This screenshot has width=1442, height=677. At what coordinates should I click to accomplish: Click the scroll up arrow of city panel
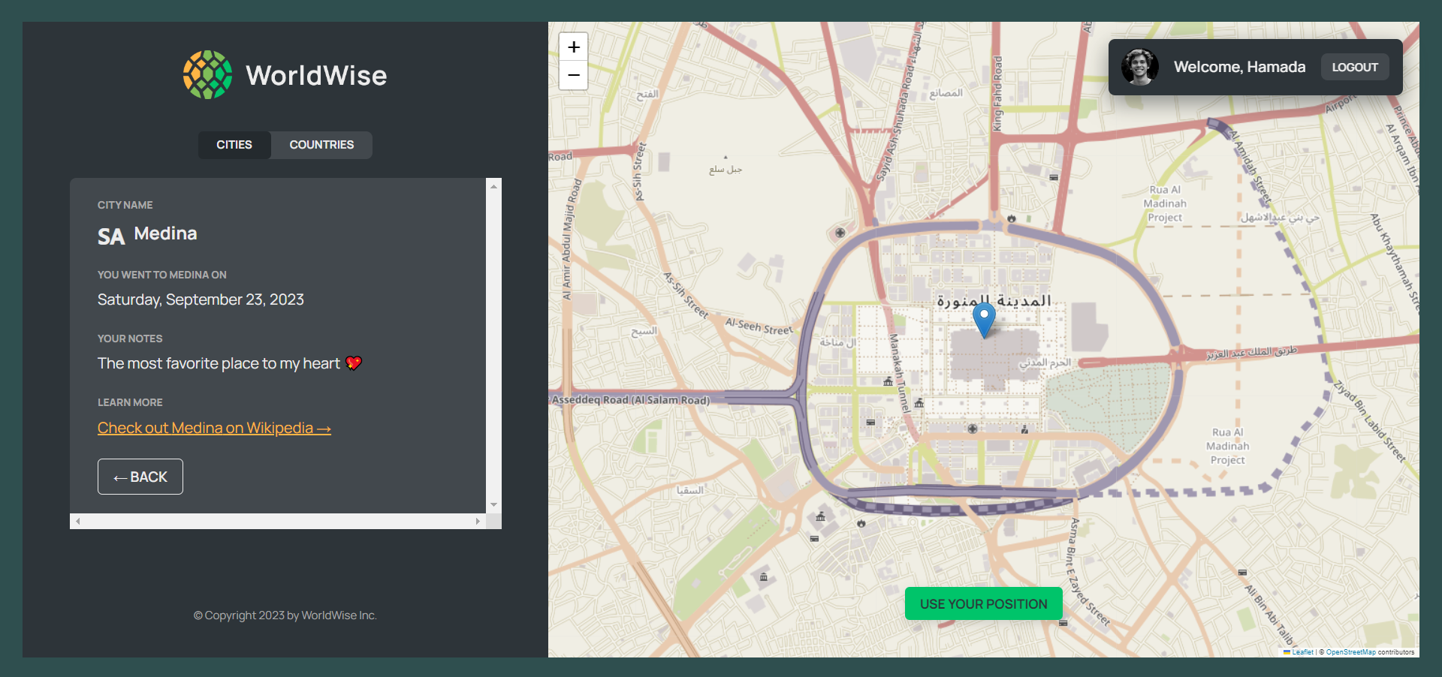(493, 186)
